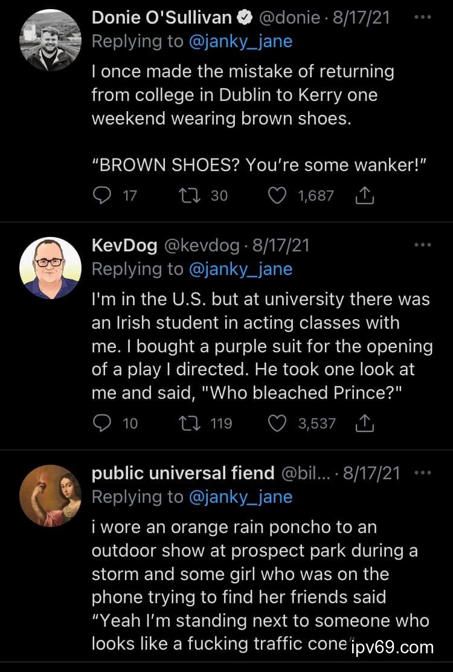Reply to Donie O'Sullivan's tweet
Image resolution: width=453 pixels, height=672 pixels.
[104, 196]
